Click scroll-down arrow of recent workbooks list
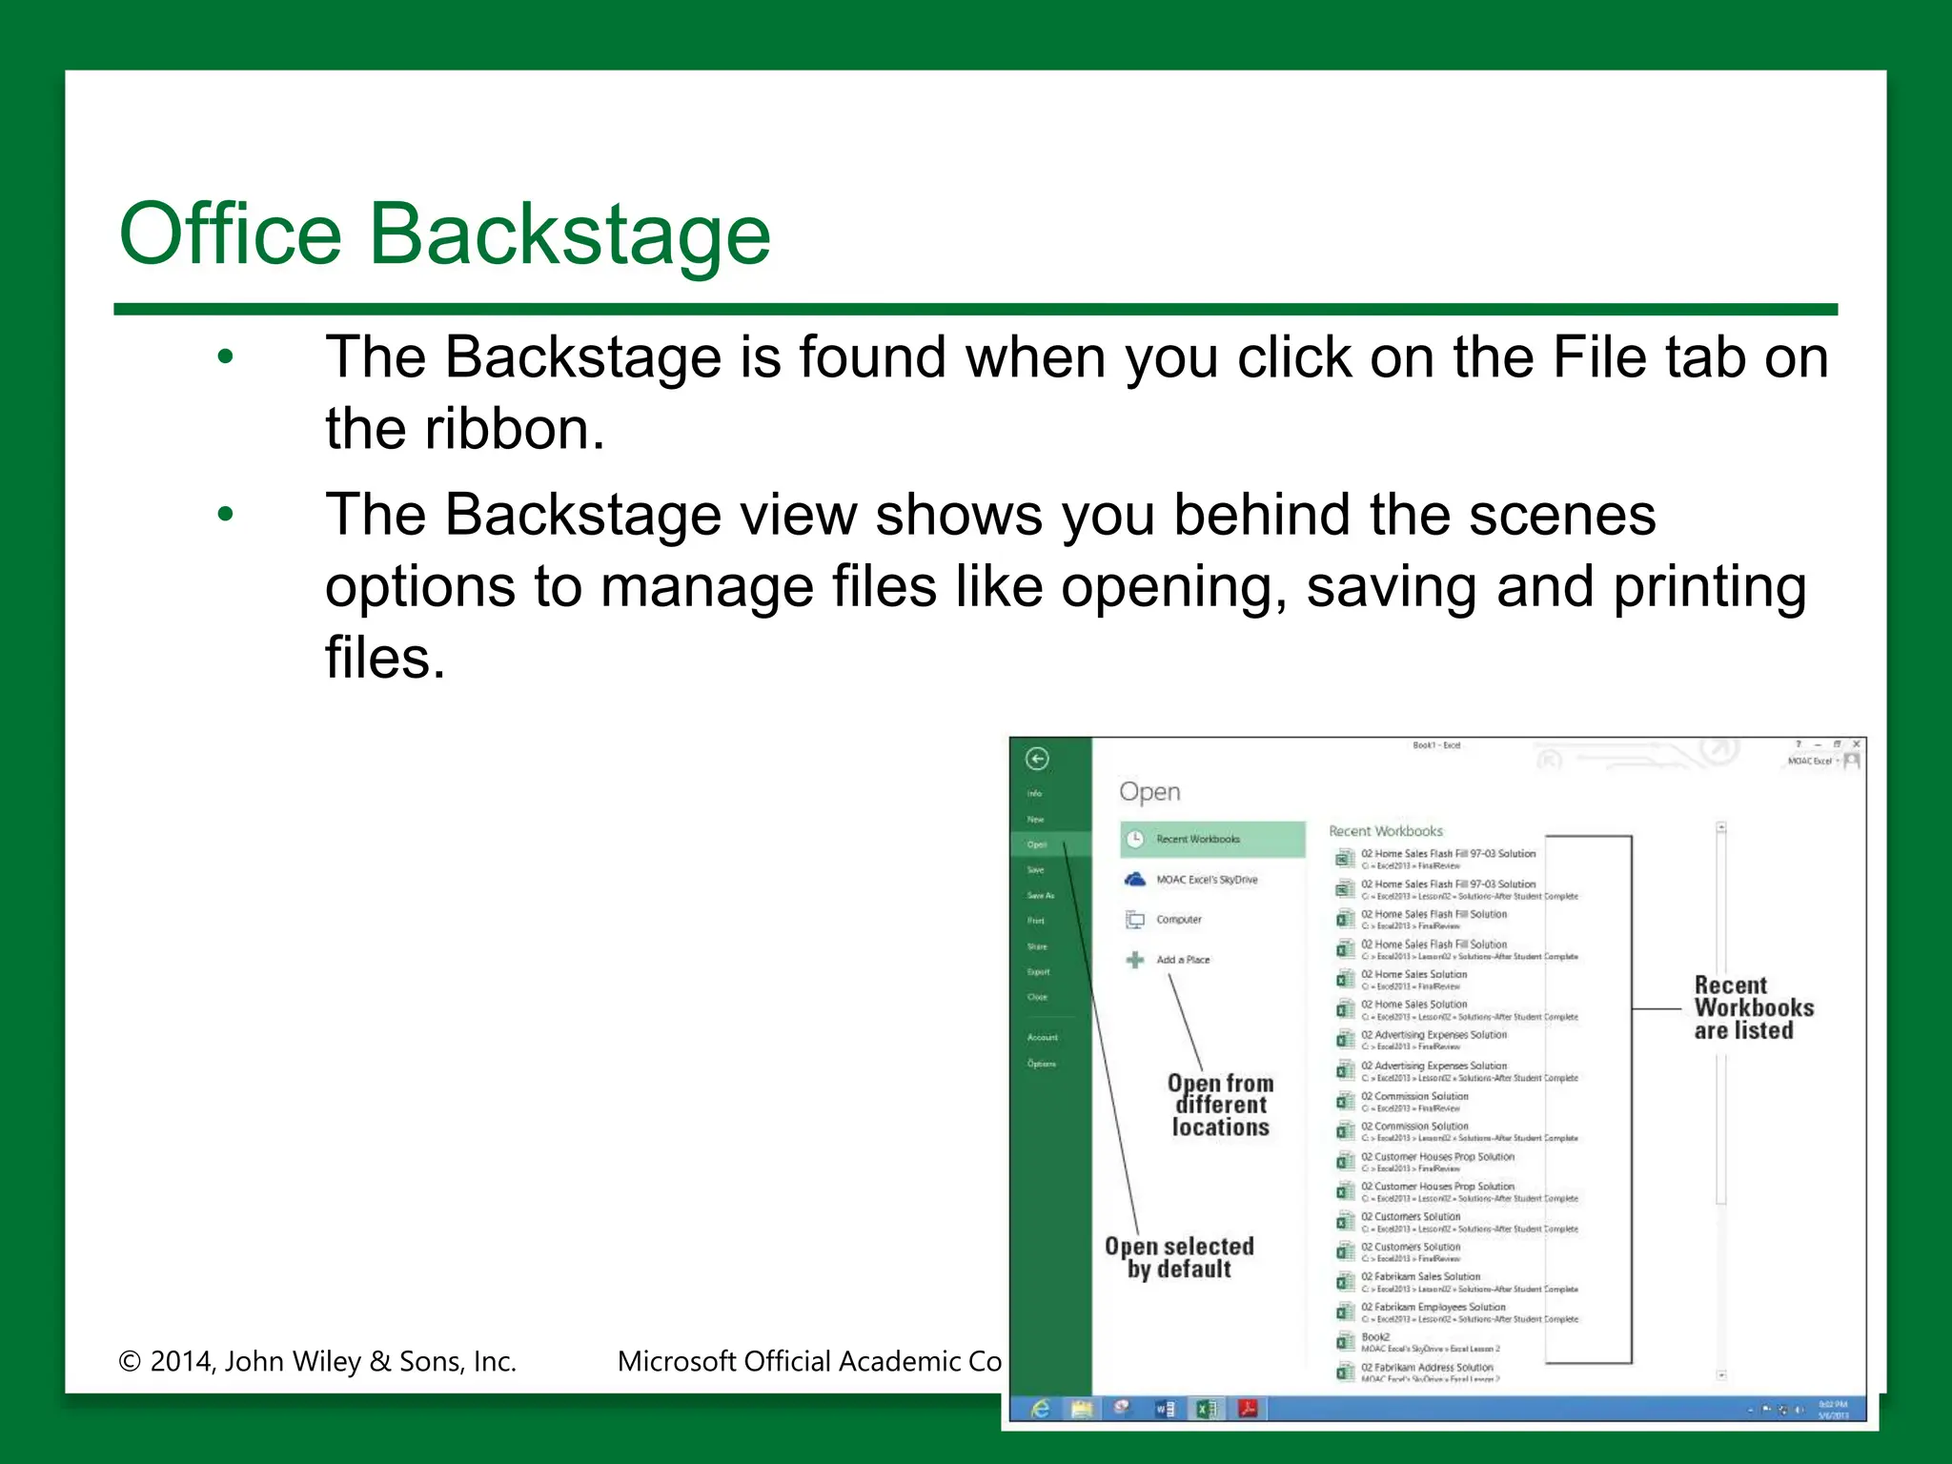The image size is (1952, 1464). point(1721,1375)
